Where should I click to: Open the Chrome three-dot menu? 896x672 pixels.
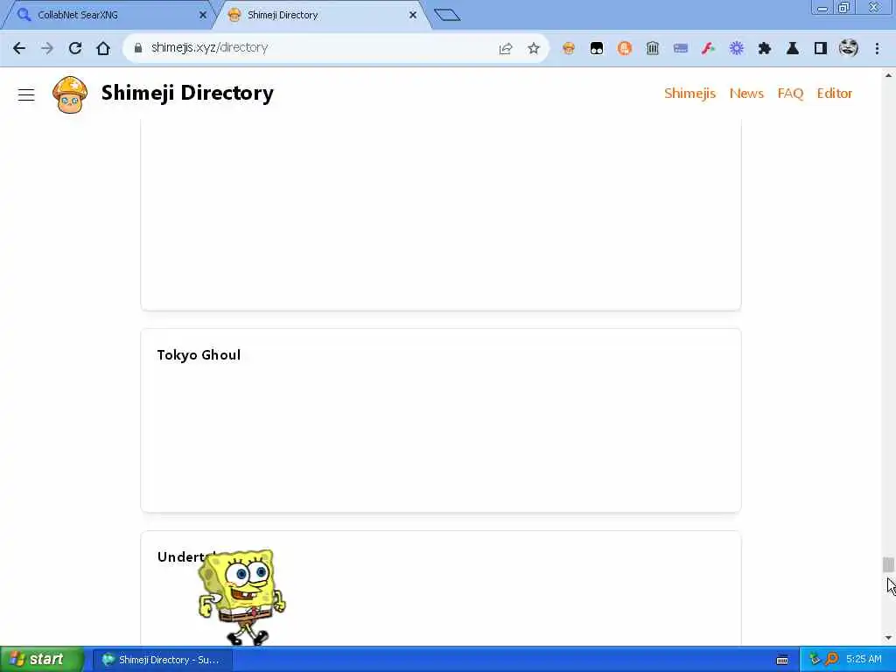tap(877, 49)
